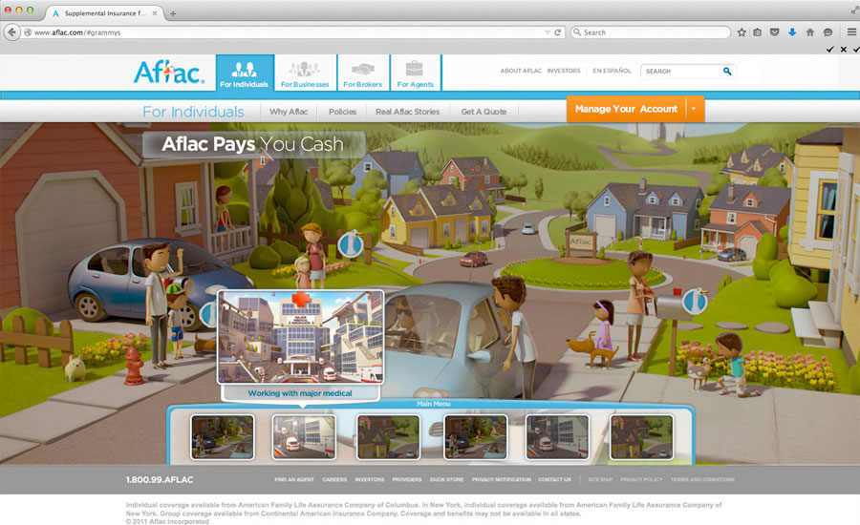
Task: Open Duck Store footer link
Action: (446, 479)
